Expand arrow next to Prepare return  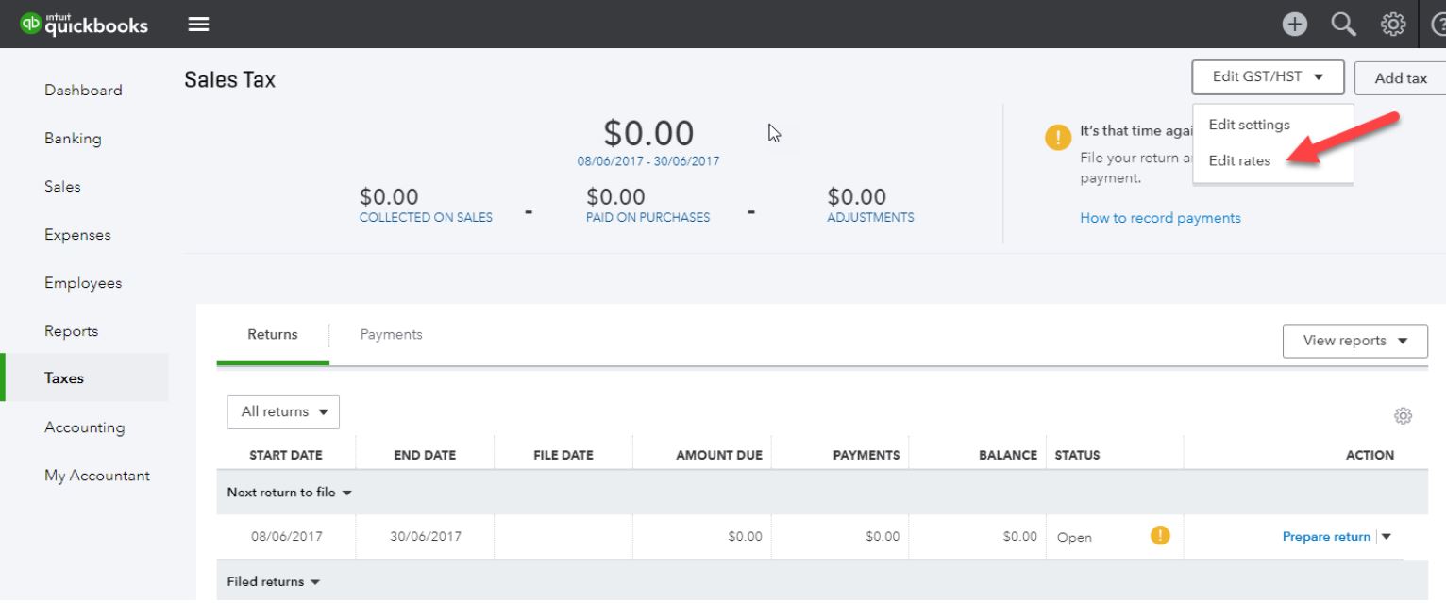tap(1387, 537)
